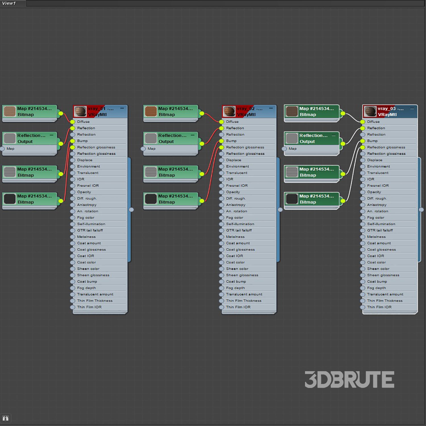The image size is (426, 426).
Task: Click the Map input socket of vray_01's Reflection Output
Action: tap(2, 149)
